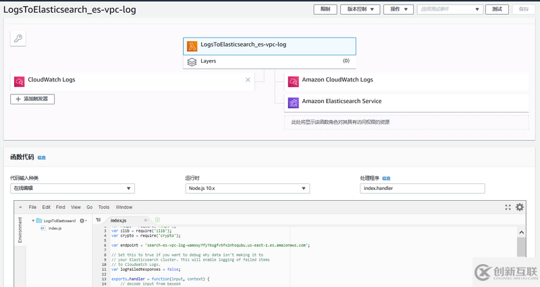Image resolution: width=540 pixels, height=287 pixels.
Task: Open editor settings gear icon
Action: pyautogui.click(x=520, y=208)
